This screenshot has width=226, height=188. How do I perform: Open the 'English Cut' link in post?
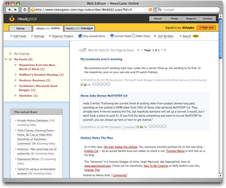click(x=91, y=151)
